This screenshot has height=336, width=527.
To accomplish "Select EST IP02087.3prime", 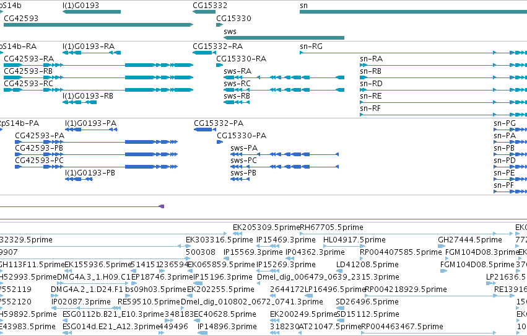I will click(81, 302).
